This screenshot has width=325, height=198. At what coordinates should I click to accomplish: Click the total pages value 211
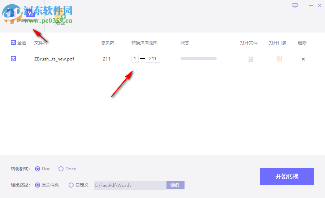coord(107,59)
